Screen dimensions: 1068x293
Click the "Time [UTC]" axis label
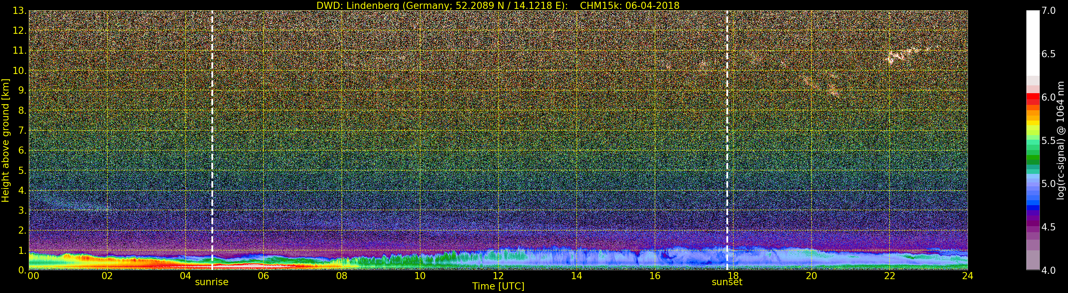click(x=498, y=286)
